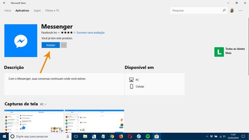Open the first Messenger screenshot thumbnail
The height and width of the screenshot is (140, 249).
point(34,121)
